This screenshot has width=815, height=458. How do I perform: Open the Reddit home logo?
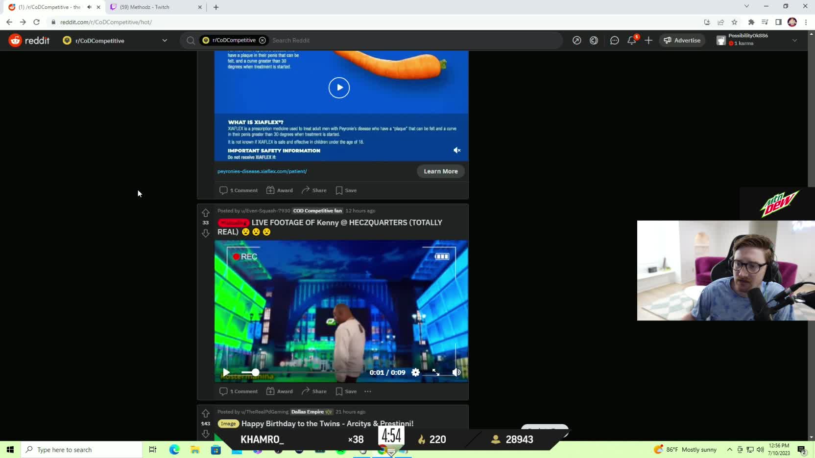[29, 41]
